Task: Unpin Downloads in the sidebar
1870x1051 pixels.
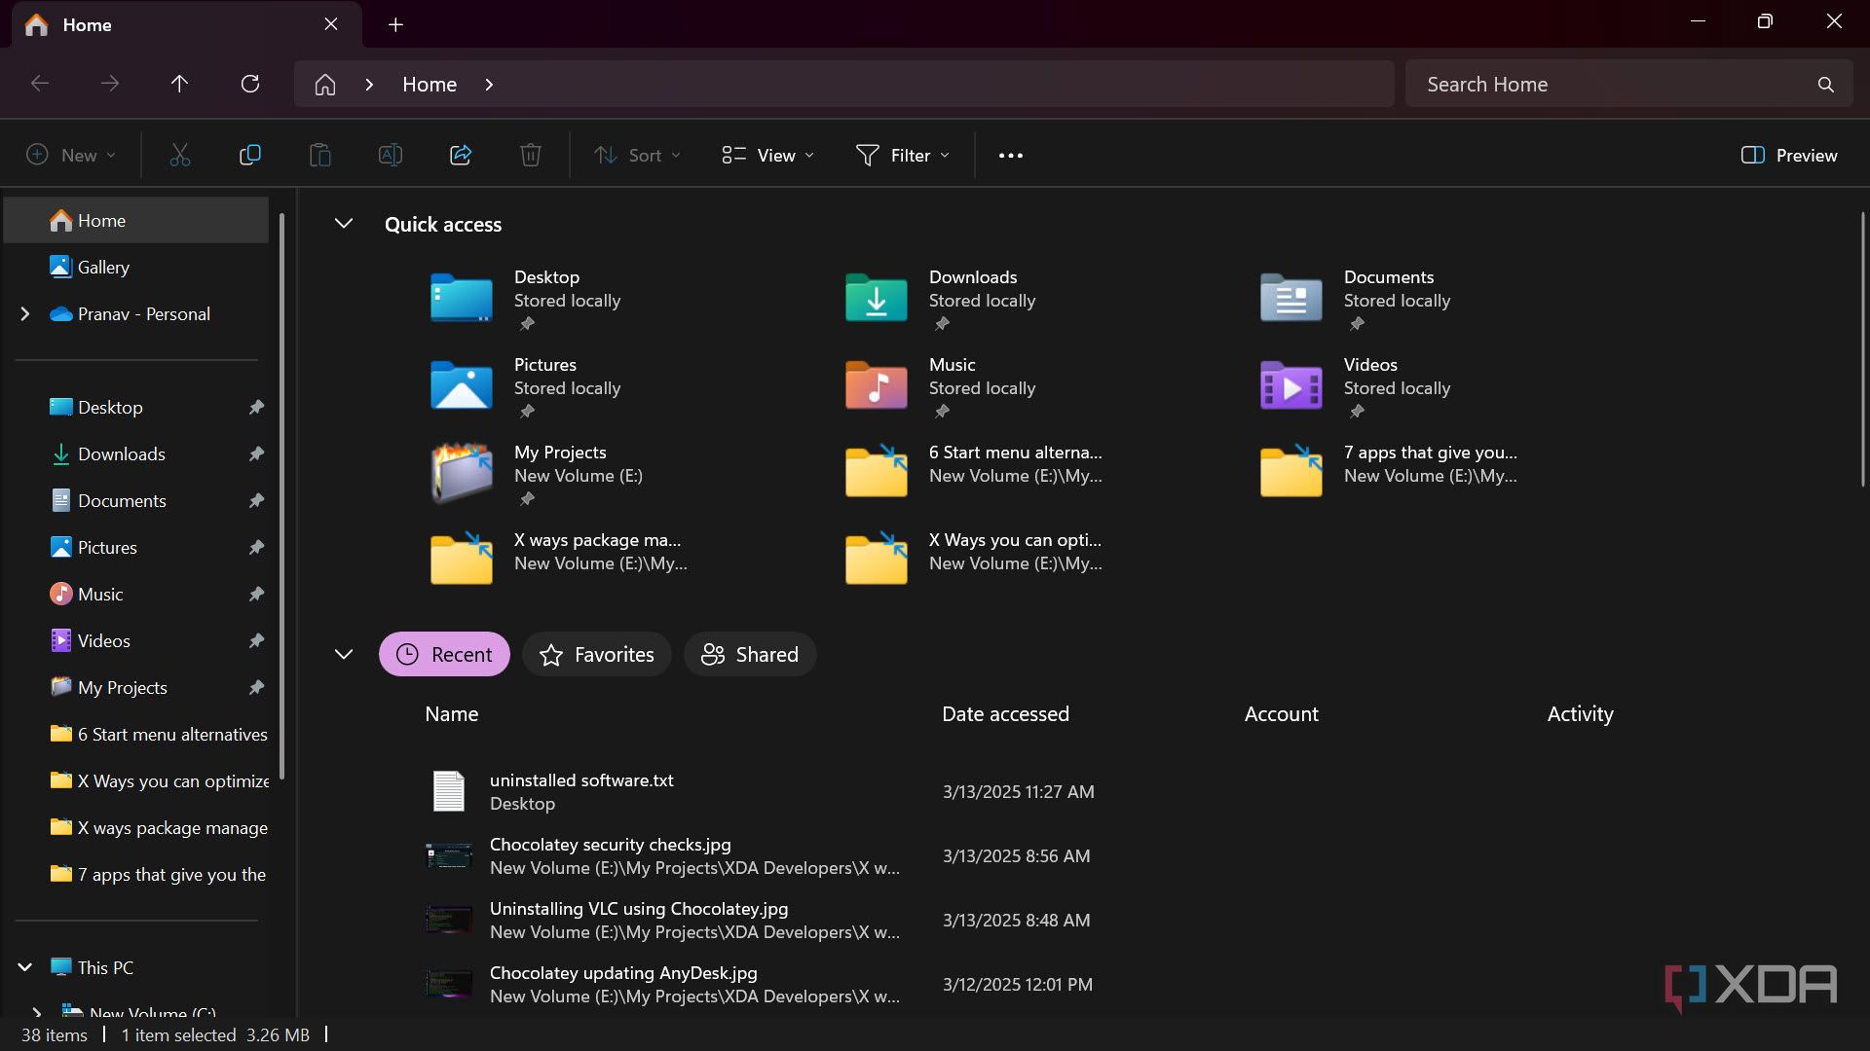Action: pos(256,453)
